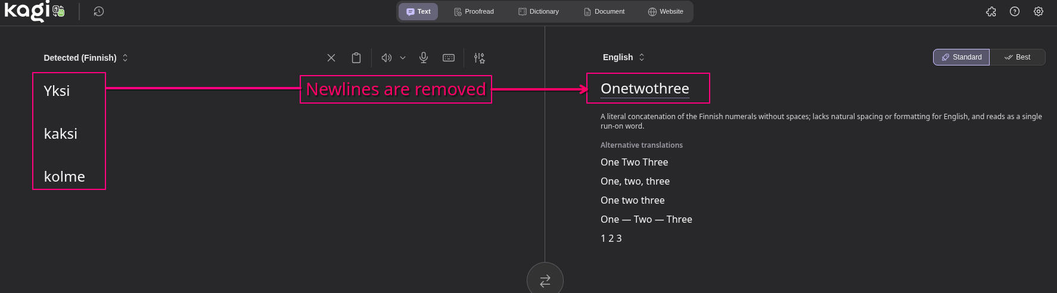
Task: Swap languages with the round arrows button
Action: pos(545,280)
